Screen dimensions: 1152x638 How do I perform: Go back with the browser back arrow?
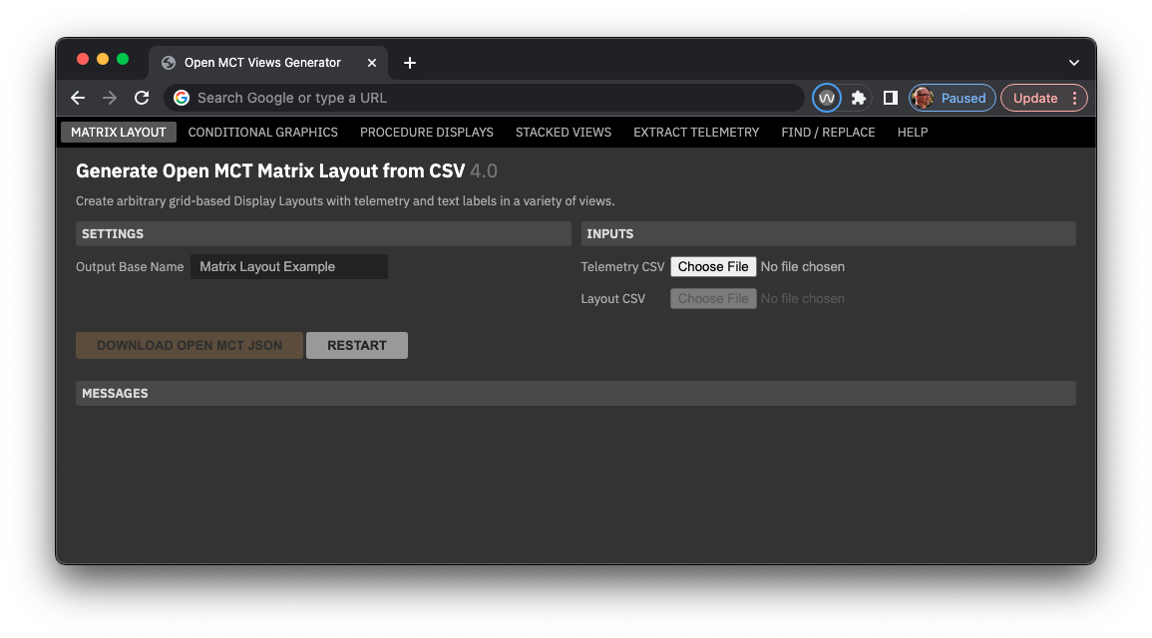coord(78,98)
